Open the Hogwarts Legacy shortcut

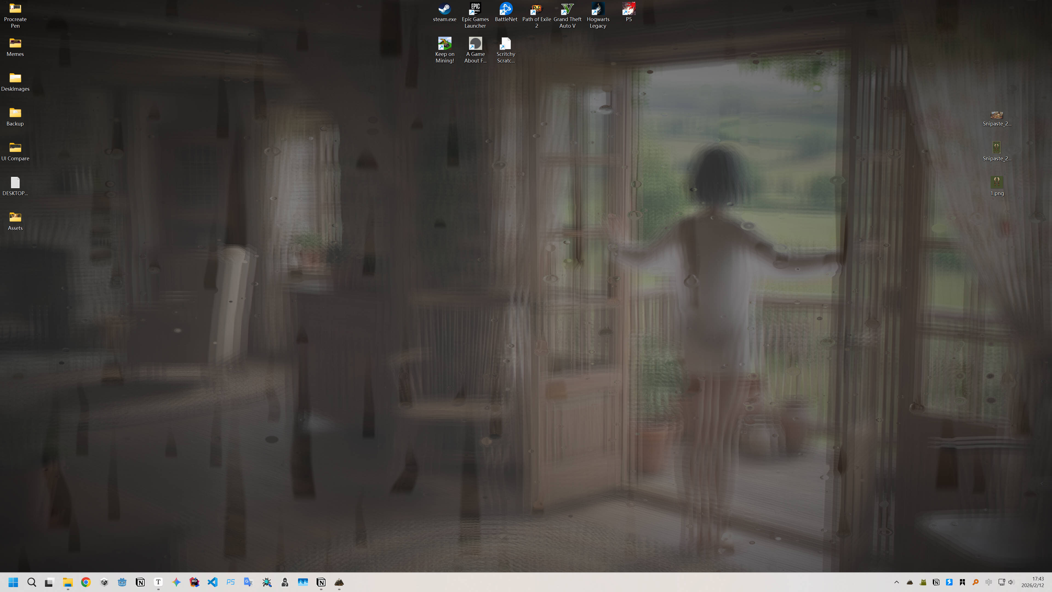coord(598,8)
